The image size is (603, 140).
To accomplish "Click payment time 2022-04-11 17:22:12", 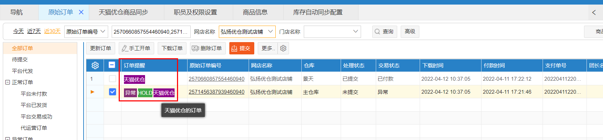I will (507, 79).
